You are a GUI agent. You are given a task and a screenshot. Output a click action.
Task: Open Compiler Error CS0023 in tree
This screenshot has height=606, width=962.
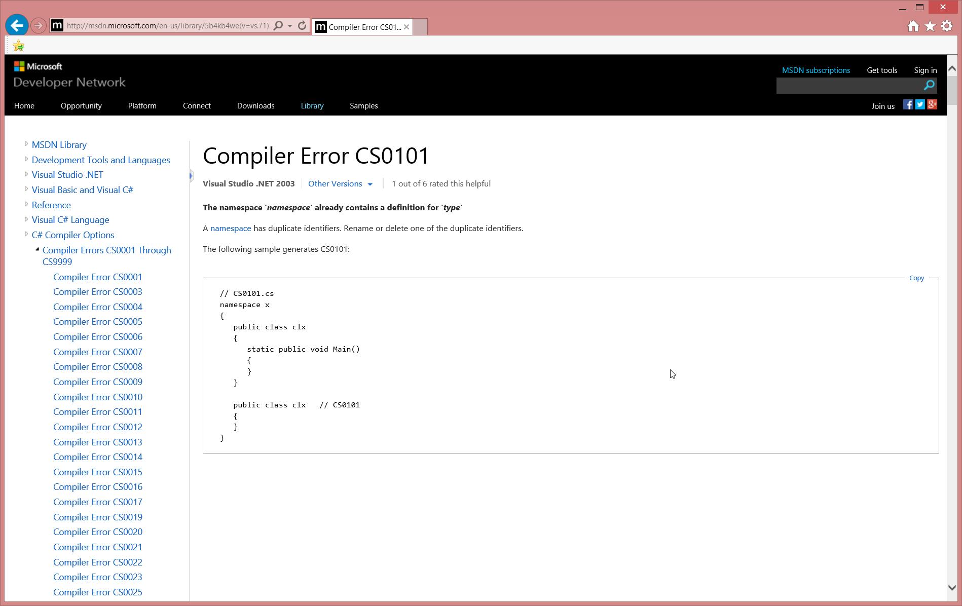coord(98,577)
